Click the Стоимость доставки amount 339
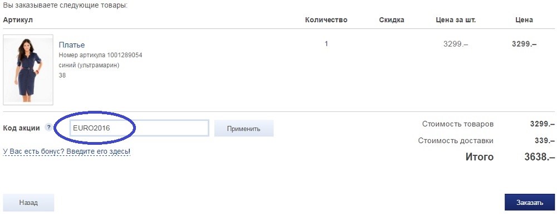Image resolution: width=557 pixels, height=215 pixels. pos(545,141)
